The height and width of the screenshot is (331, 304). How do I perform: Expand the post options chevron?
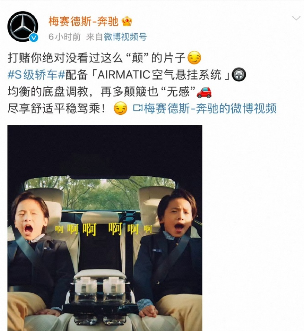296,18
